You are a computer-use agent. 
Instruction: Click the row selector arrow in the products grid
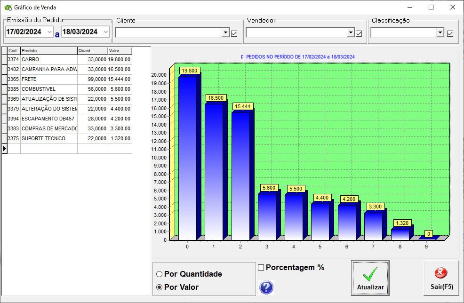tap(4, 148)
